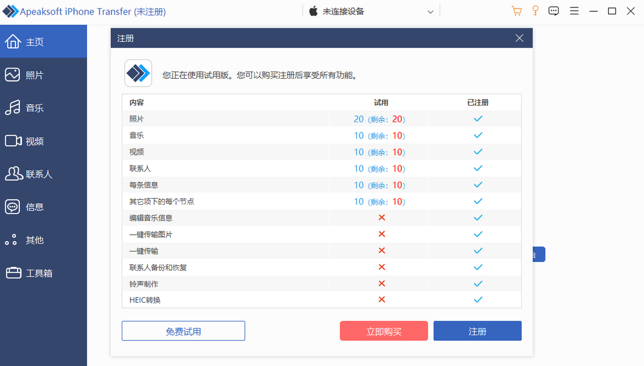Open the 工具箱 toolbox icon
The height and width of the screenshot is (366, 644).
click(13, 273)
